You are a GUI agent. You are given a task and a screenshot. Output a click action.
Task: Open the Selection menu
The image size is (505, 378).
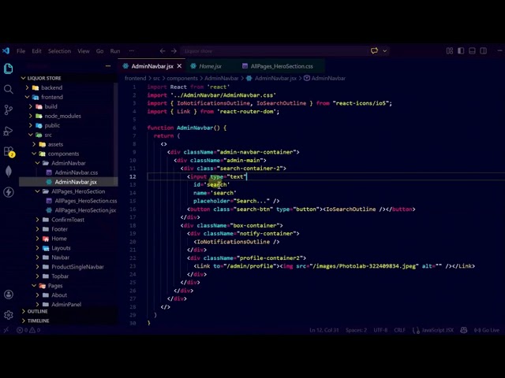point(59,51)
